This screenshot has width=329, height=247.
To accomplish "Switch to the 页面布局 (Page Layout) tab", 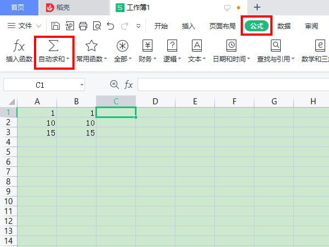I will pyautogui.click(x=222, y=26).
